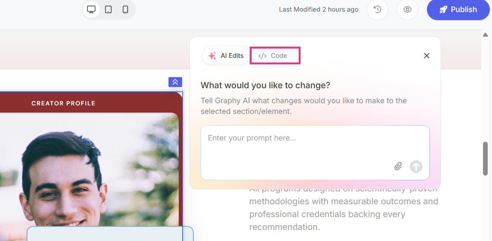Switch to tablet preview mode
This screenshot has height=241, width=492.
(x=108, y=9)
